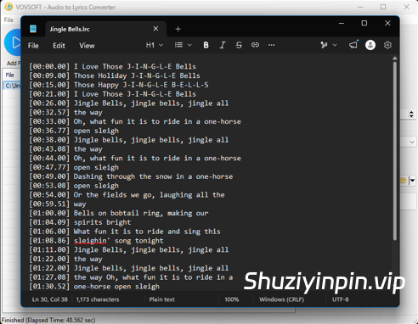Click the line 'spirits bright'
Screen dimensions: 418x324
coord(80,222)
